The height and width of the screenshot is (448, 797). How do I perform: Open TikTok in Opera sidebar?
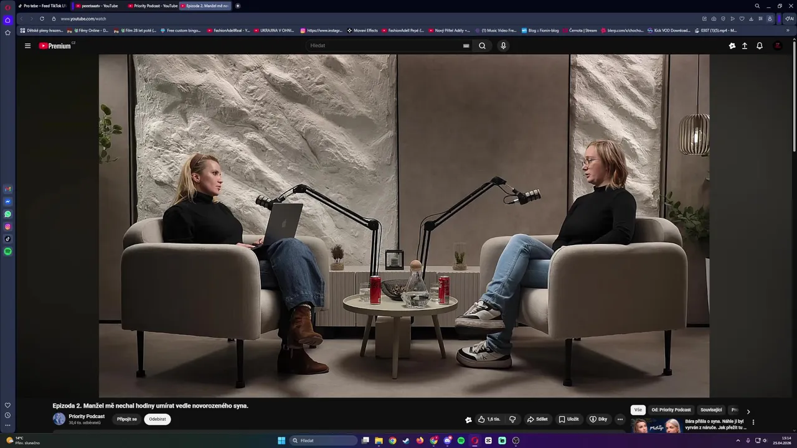[x=7, y=239]
